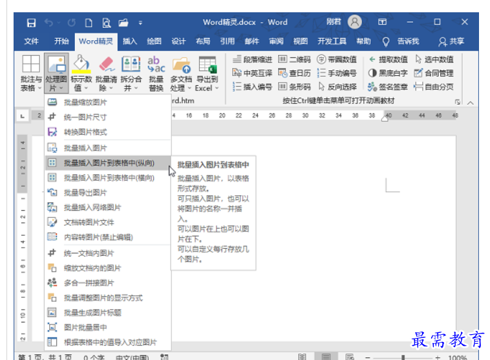Click 手动编号 button
Image resolution: width=490 pixels, height=360 pixels.
coord(337,73)
